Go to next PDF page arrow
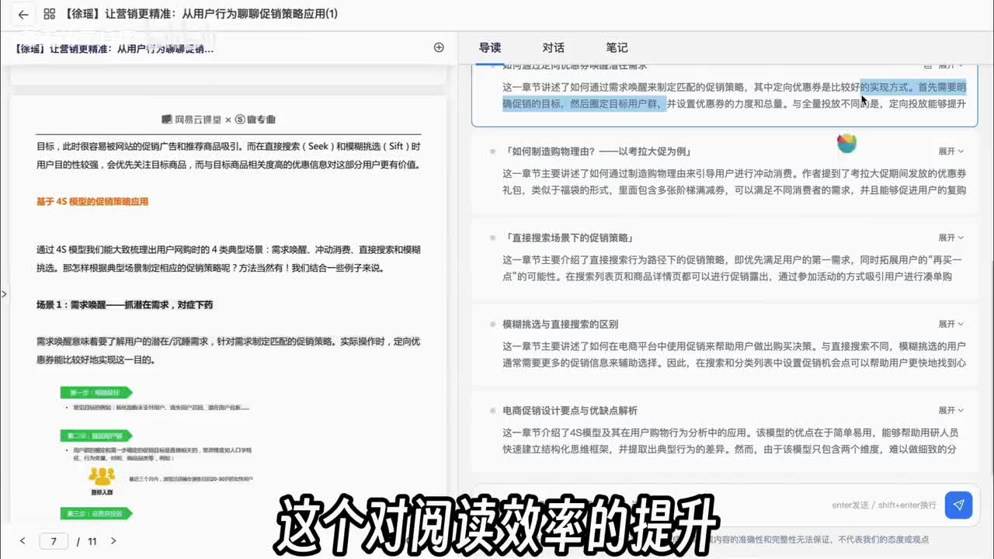994x559 pixels. 113,541
